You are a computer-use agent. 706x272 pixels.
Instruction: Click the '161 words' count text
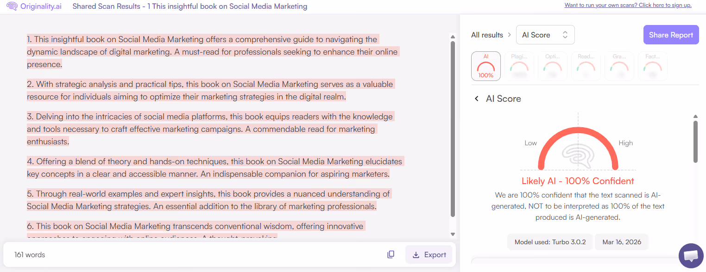pos(30,254)
